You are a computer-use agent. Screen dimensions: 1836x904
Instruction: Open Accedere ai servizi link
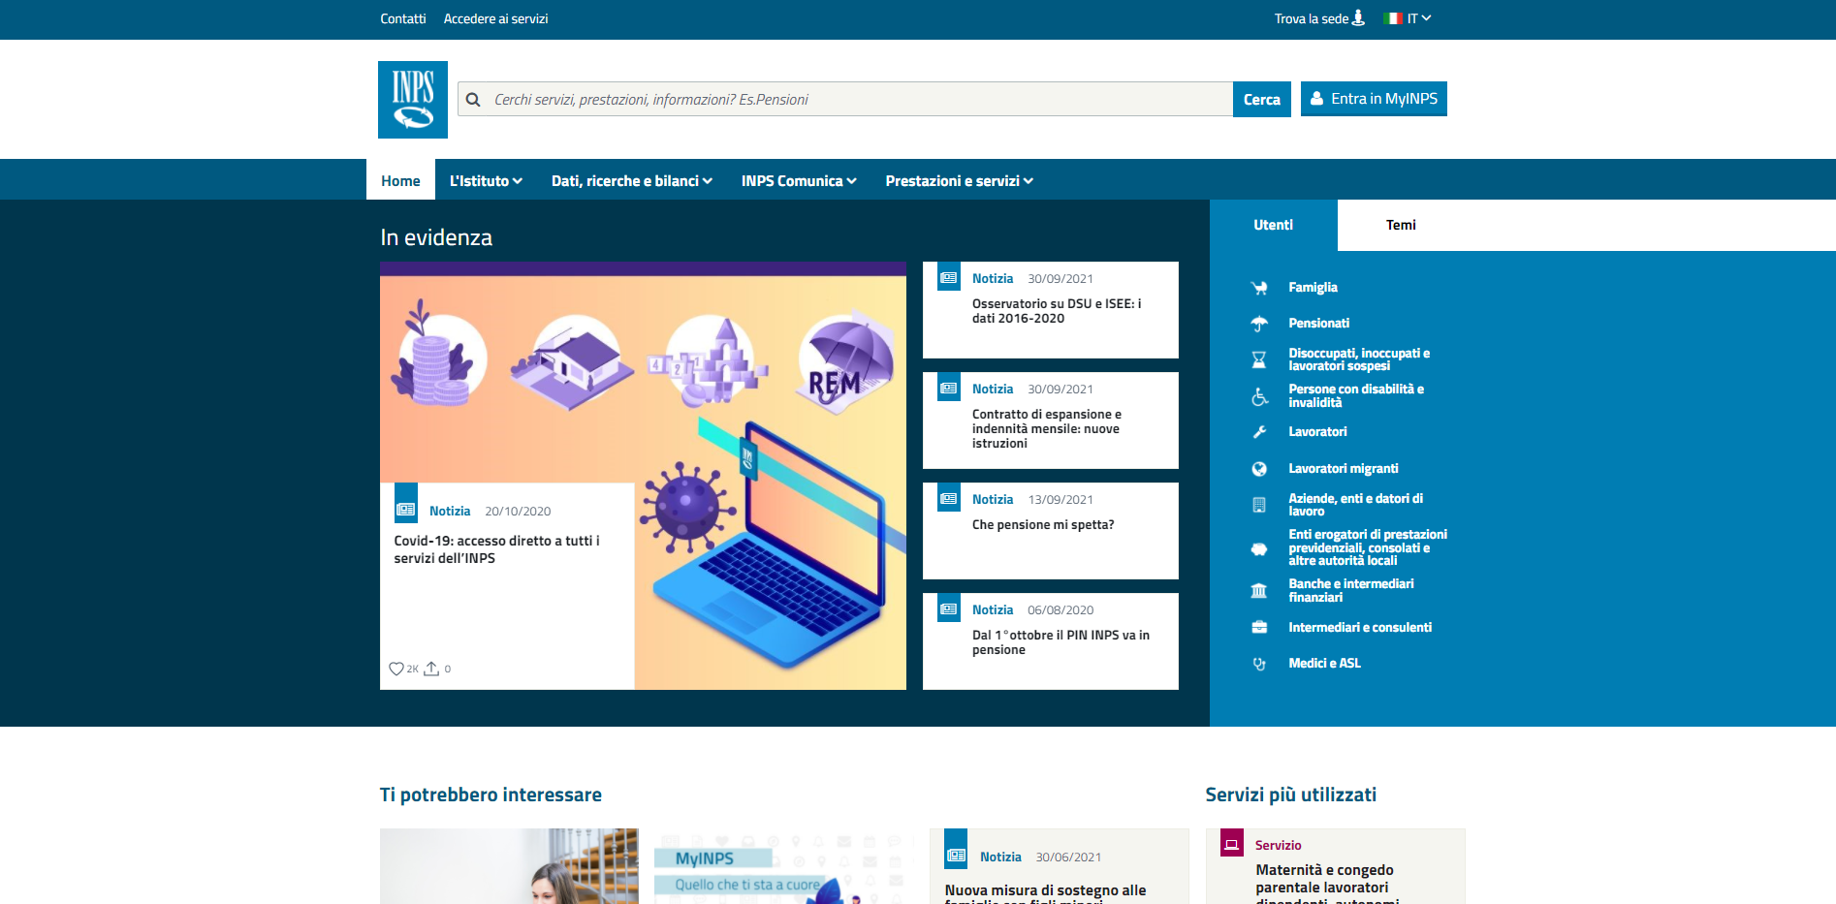(495, 18)
